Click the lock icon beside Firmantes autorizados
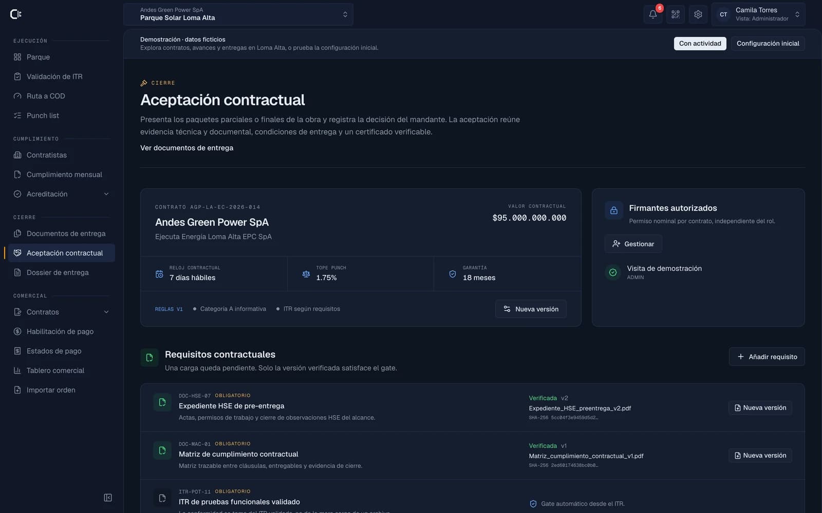The image size is (822, 513). point(614,210)
